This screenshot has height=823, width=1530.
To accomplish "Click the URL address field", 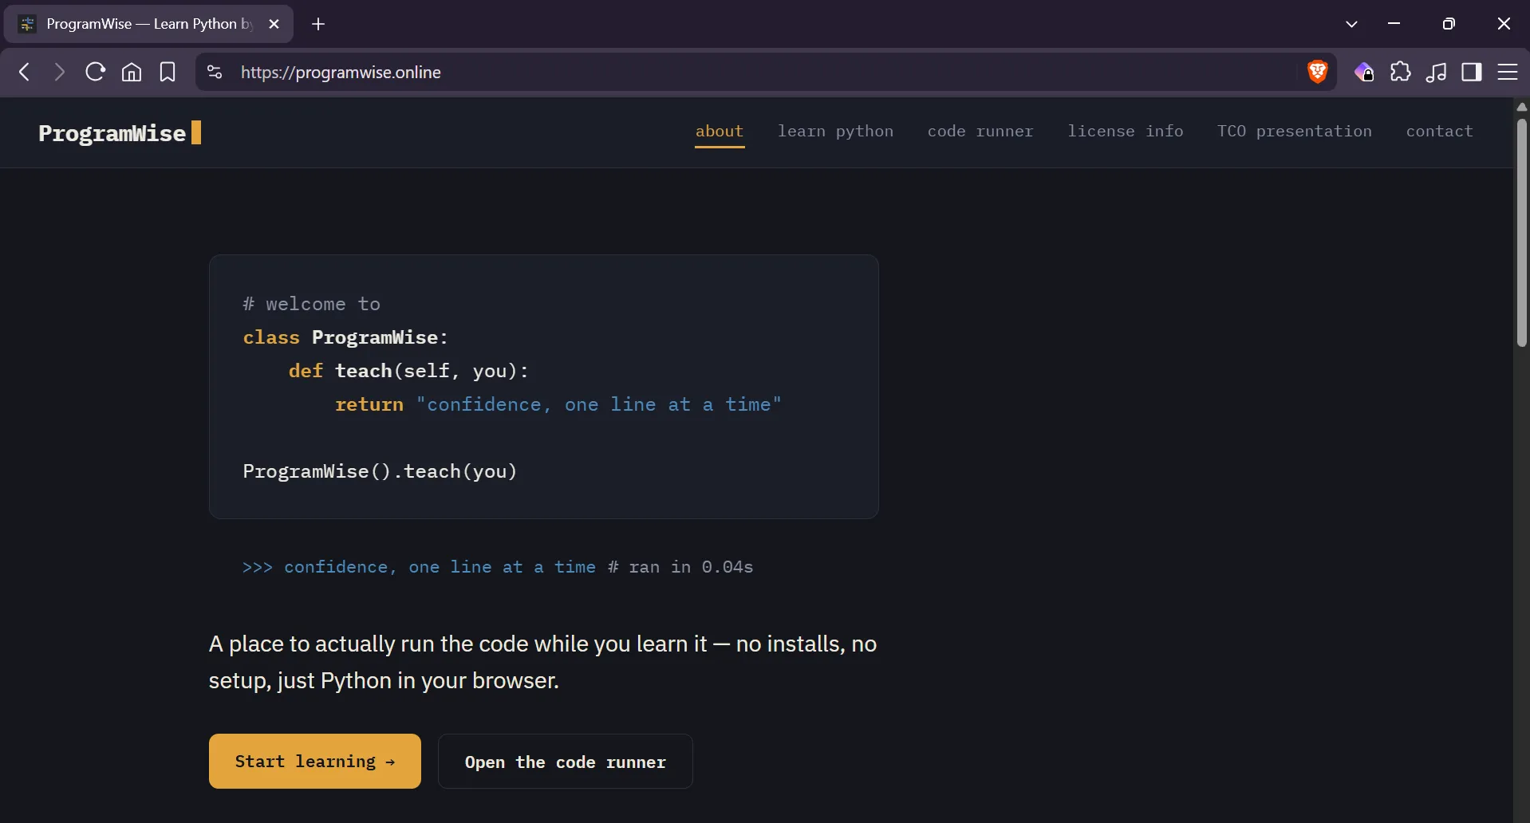I will [x=766, y=72].
